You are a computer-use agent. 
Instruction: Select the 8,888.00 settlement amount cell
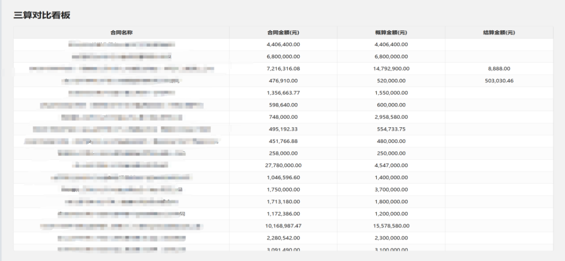click(x=499, y=68)
